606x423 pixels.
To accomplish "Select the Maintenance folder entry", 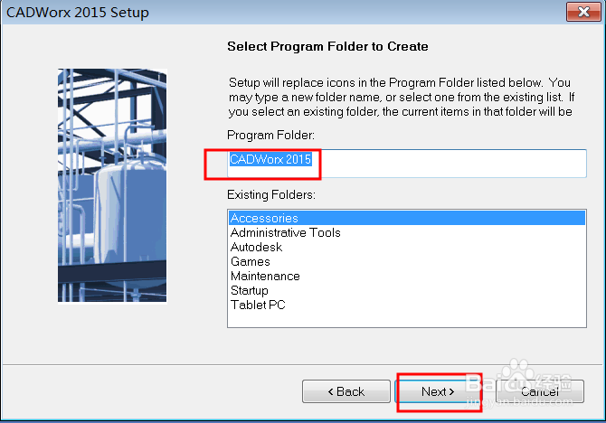I will tap(265, 276).
